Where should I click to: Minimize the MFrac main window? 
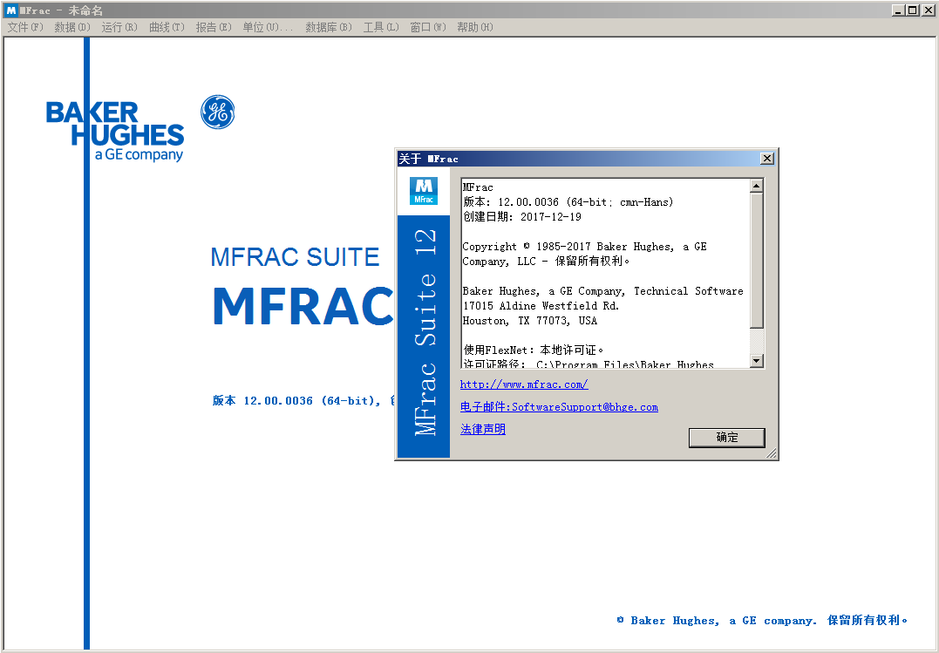(x=898, y=10)
